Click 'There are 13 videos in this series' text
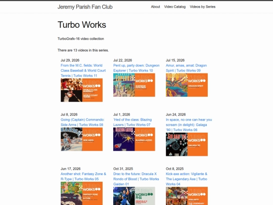Viewport: 273px width, 205px height. point(83,50)
